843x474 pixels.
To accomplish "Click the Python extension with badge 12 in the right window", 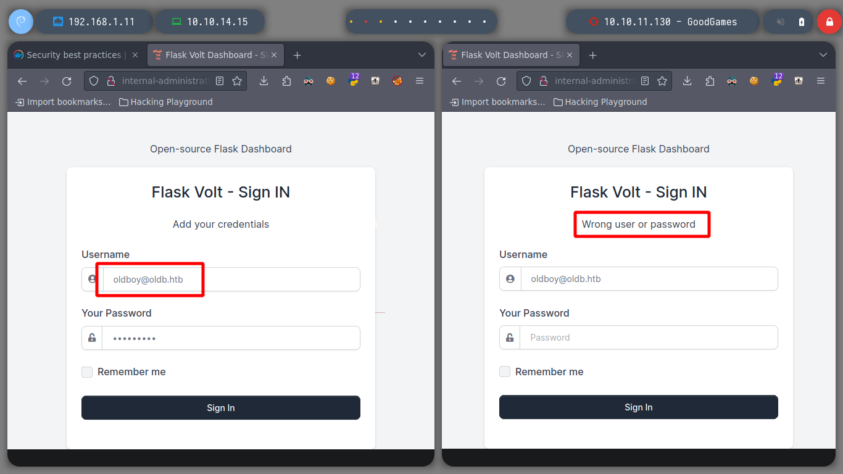I will click(777, 80).
